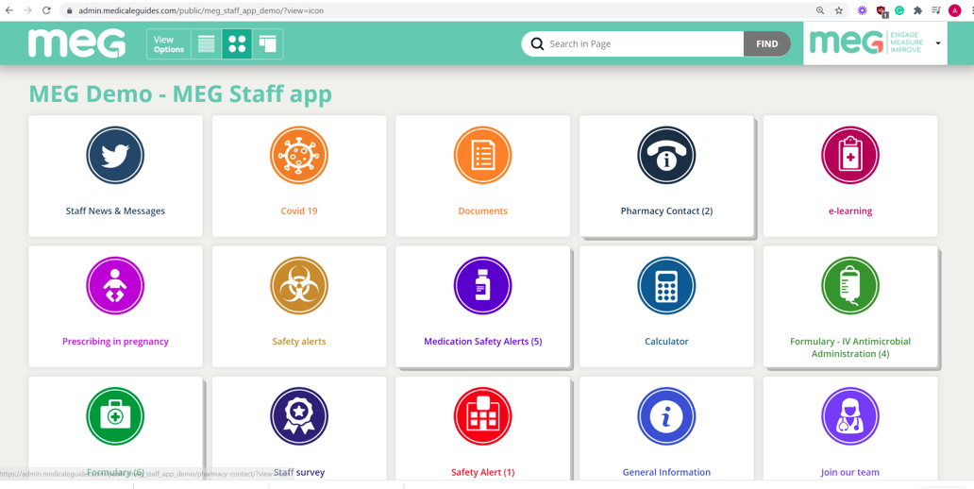This screenshot has width=974, height=489.
Task: Open the Calculator icon tile
Action: click(666, 286)
